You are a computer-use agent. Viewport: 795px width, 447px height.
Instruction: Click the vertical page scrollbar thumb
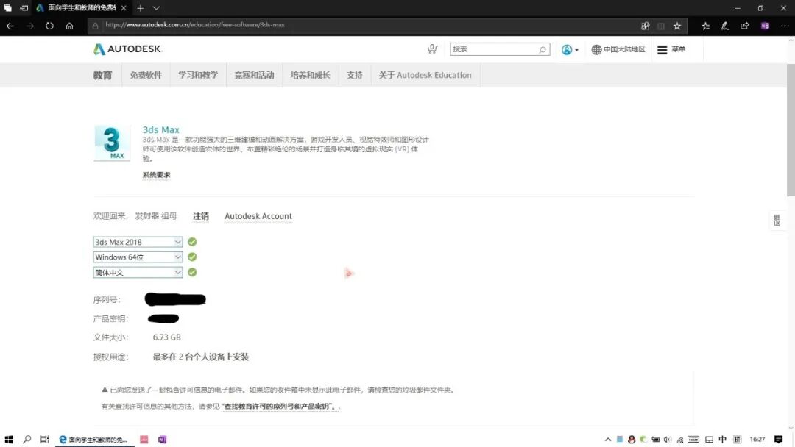(791, 129)
